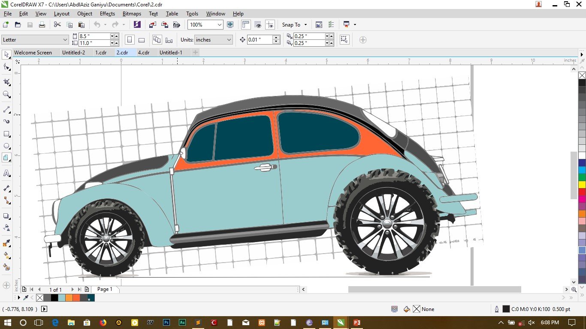The image size is (586, 329).
Task: Click the Print icon
Action: 42,25
